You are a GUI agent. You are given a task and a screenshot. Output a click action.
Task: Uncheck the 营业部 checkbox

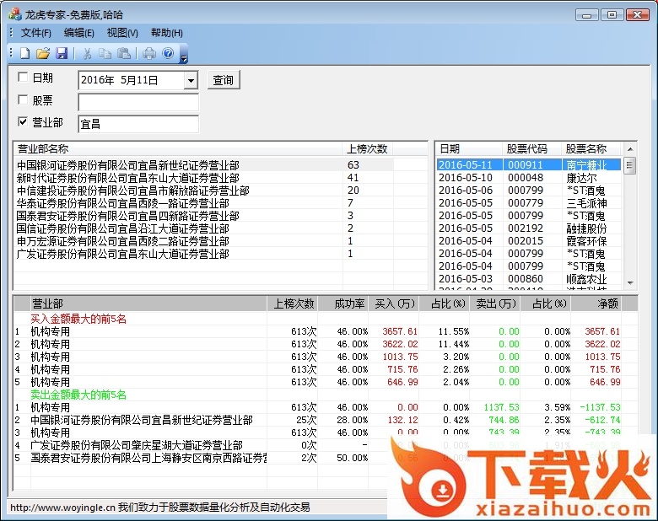[x=23, y=122]
